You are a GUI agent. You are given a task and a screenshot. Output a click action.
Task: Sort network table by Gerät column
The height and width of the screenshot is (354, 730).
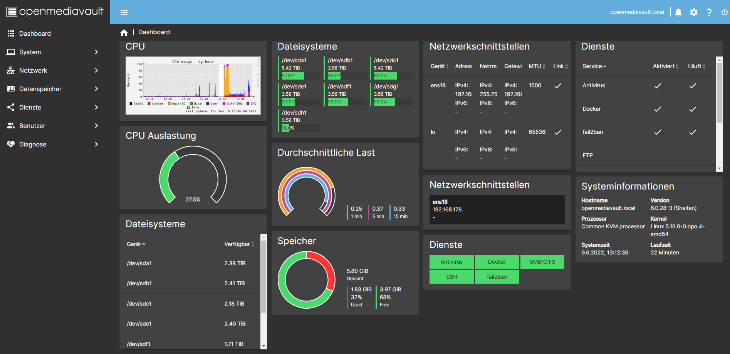(440, 66)
